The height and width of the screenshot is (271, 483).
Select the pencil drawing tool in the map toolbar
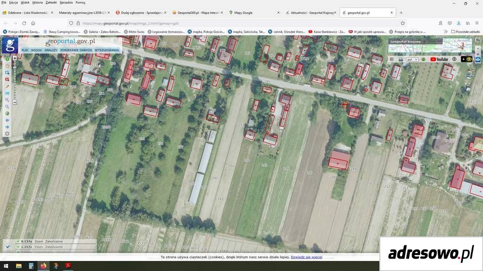tap(7, 86)
